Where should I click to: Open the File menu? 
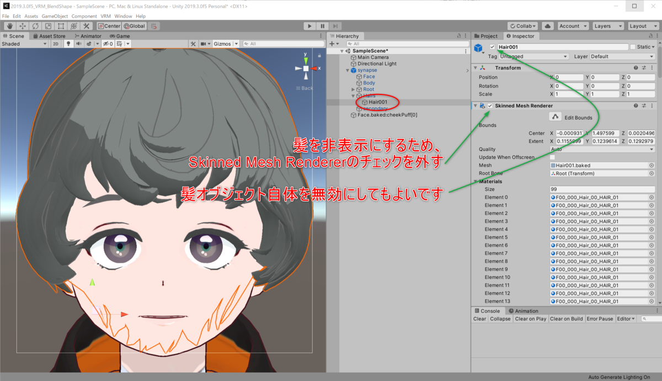6,17
